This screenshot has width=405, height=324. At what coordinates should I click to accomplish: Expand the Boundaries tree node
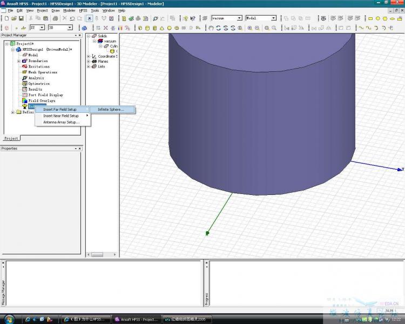(19, 61)
